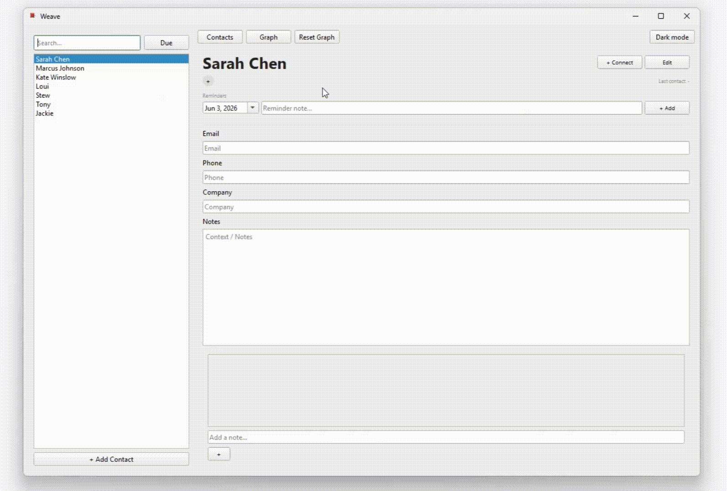Click the + Add Contact button
The height and width of the screenshot is (491, 727).
[111, 459]
